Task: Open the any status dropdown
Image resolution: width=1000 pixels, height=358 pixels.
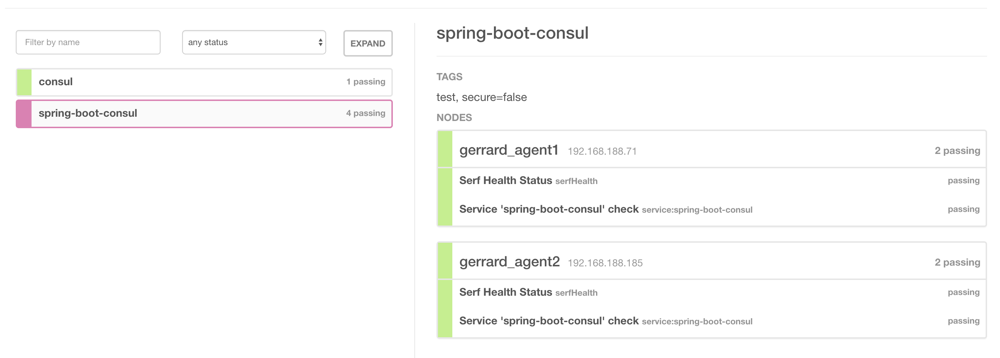Action: [254, 42]
